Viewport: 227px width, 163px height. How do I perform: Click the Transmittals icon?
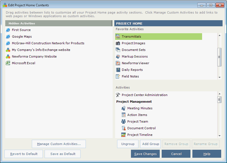(x=118, y=37)
